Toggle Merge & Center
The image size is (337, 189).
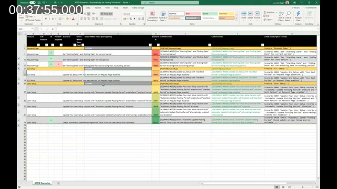click(x=110, y=19)
